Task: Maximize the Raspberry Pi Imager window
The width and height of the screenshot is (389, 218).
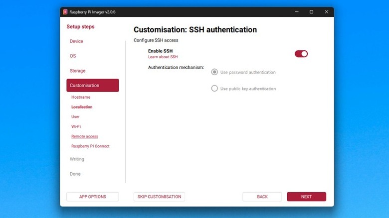Action: [x=311, y=12]
